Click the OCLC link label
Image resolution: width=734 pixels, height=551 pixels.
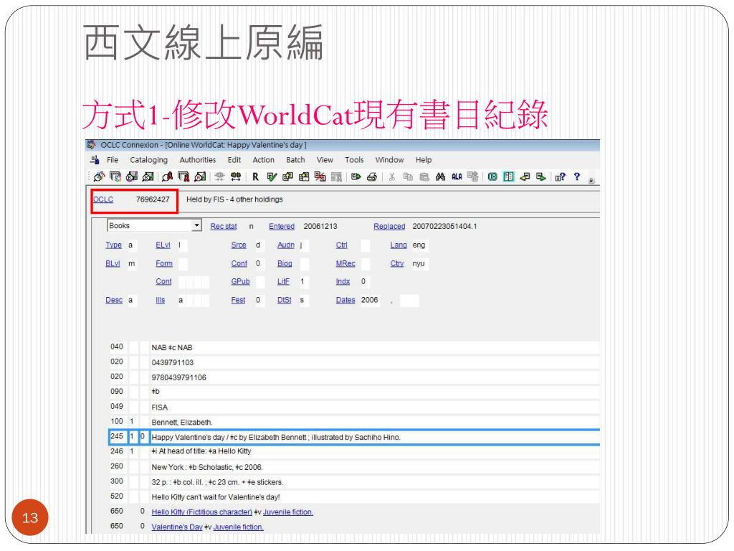point(103,199)
